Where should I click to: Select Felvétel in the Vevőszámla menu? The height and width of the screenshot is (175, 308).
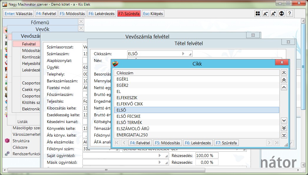29,44
